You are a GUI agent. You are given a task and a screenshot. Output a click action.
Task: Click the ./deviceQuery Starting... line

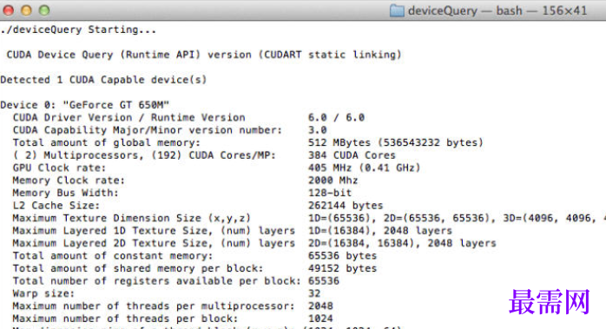tap(78, 30)
